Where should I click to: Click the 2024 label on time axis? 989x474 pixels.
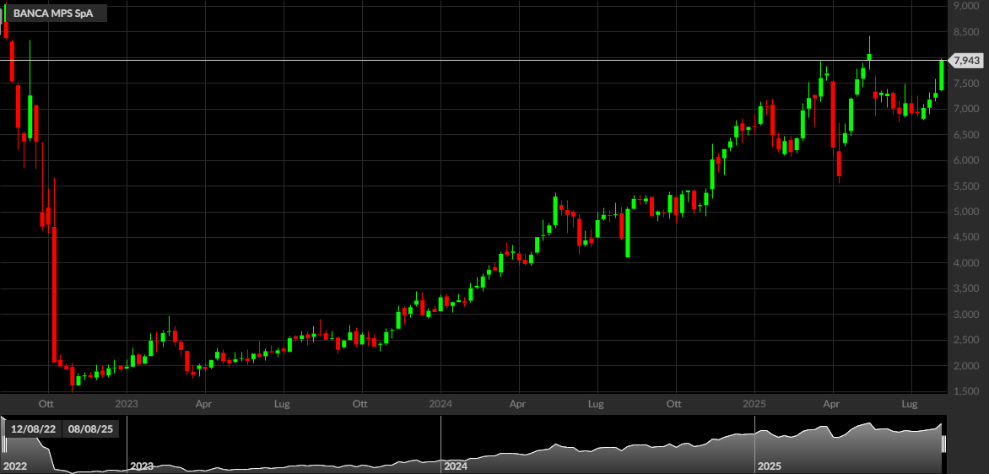[x=440, y=403]
